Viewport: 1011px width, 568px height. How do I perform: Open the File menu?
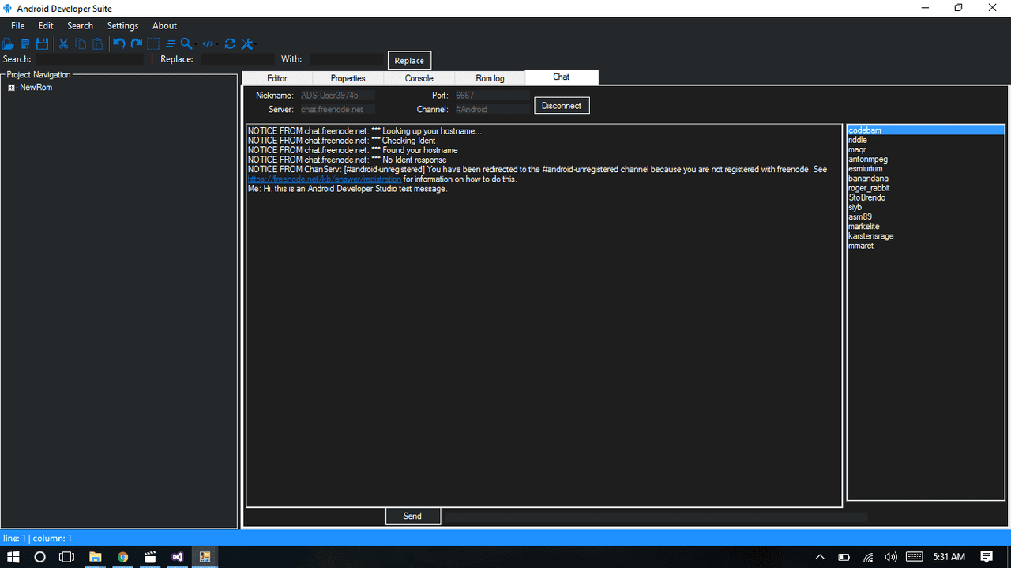click(x=18, y=26)
